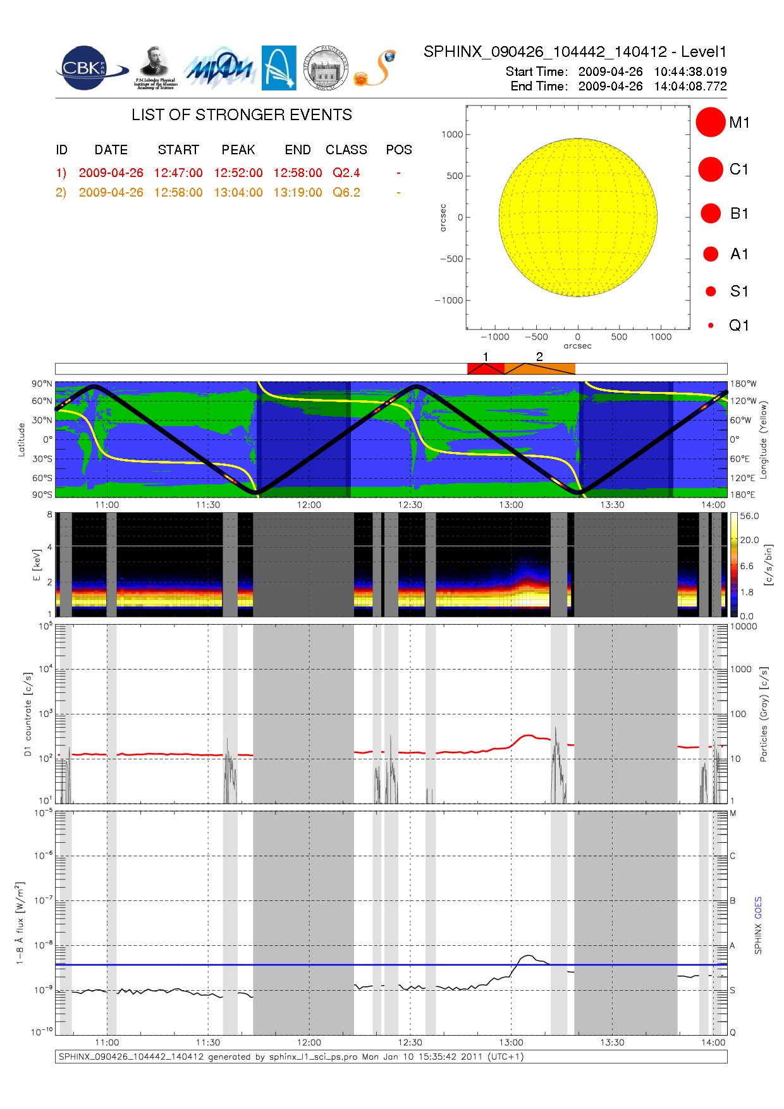Click the arcsec label below the solar disk
The image size is (784, 1109).
pos(578,346)
